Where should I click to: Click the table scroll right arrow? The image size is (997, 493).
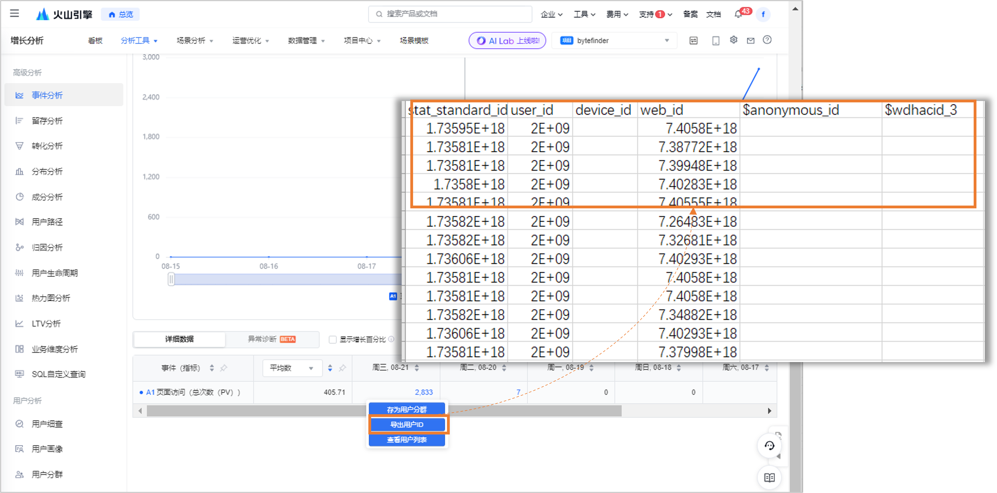tap(769, 411)
